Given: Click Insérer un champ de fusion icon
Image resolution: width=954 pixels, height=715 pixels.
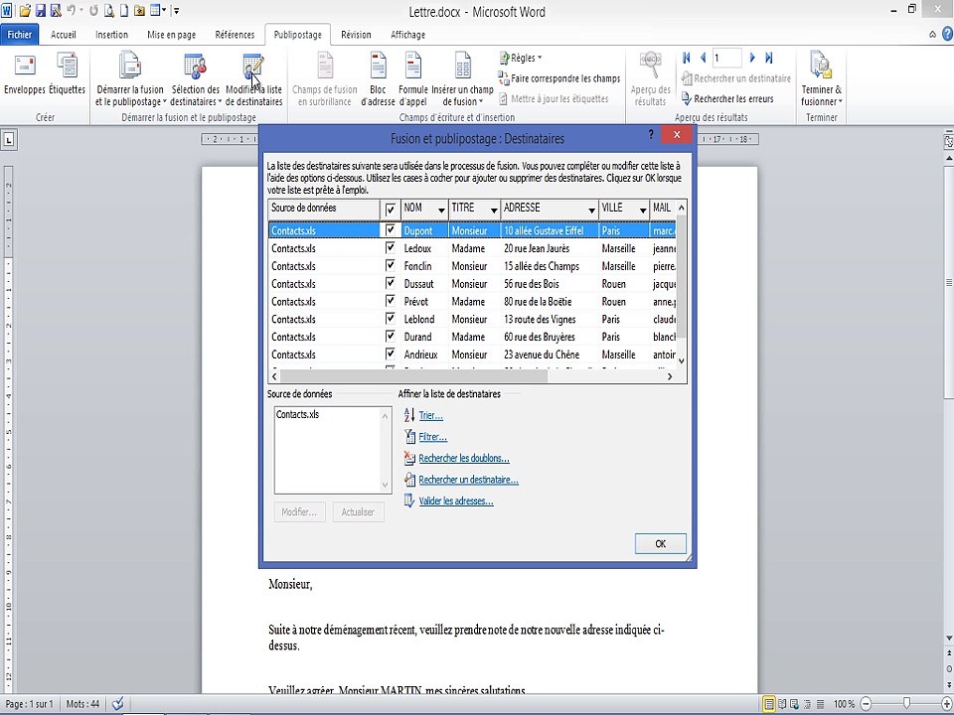Looking at the screenshot, I should point(462,66).
